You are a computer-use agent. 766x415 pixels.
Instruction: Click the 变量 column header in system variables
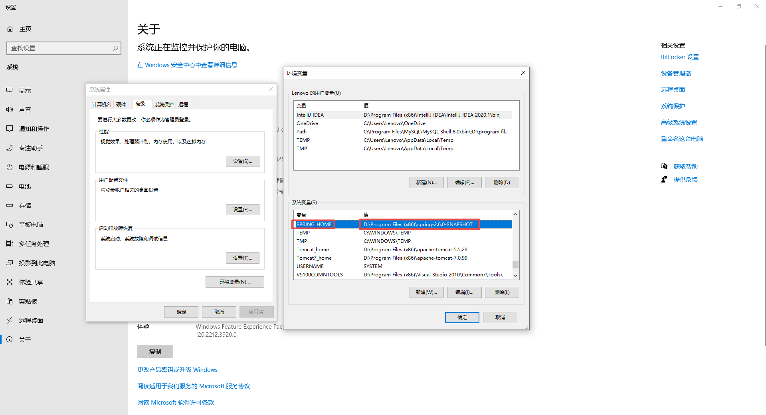tap(327, 215)
